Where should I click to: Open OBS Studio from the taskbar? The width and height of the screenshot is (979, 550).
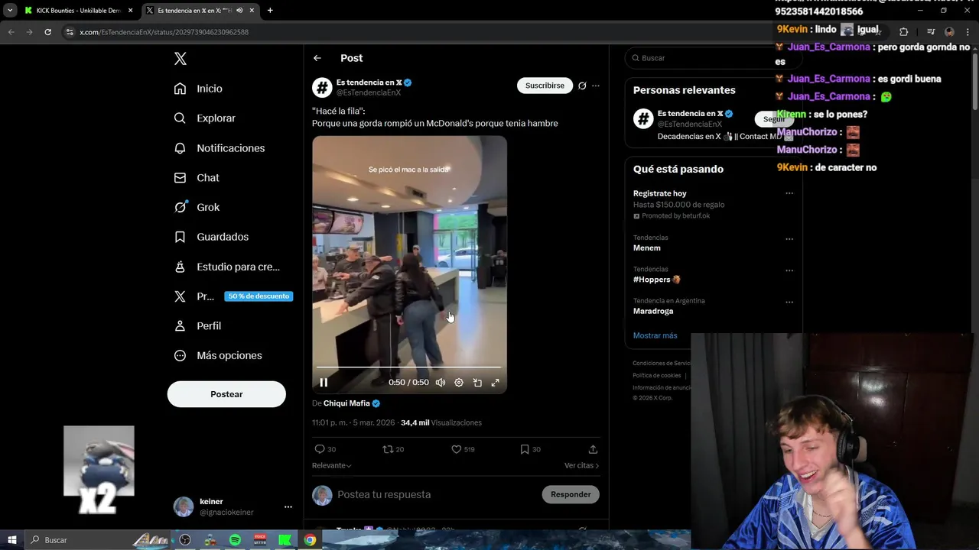click(x=185, y=540)
